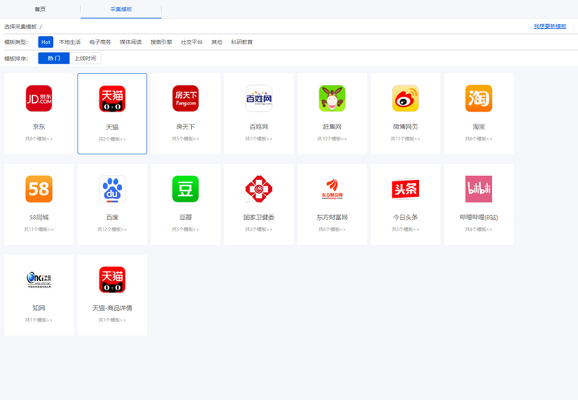The image size is (578, 400).
Task: Filter templates by 搜索引擎
Action: pyautogui.click(x=161, y=42)
